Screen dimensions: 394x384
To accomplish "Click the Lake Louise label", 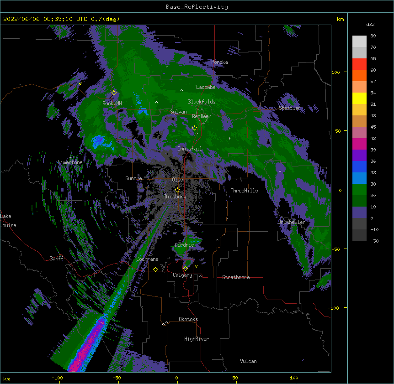I will click(8, 221).
